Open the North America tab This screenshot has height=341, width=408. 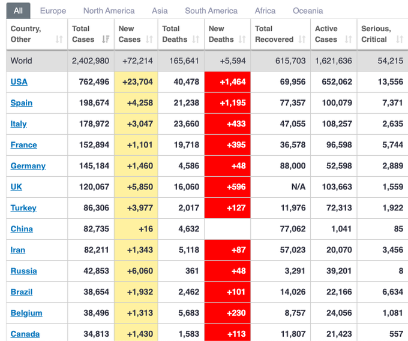pos(109,11)
